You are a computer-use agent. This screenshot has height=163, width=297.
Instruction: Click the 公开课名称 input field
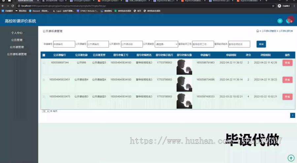point(132,44)
